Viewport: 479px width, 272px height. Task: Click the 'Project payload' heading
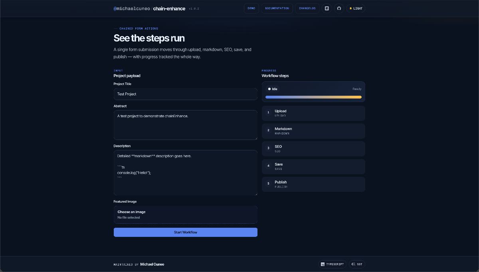click(x=127, y=76)
